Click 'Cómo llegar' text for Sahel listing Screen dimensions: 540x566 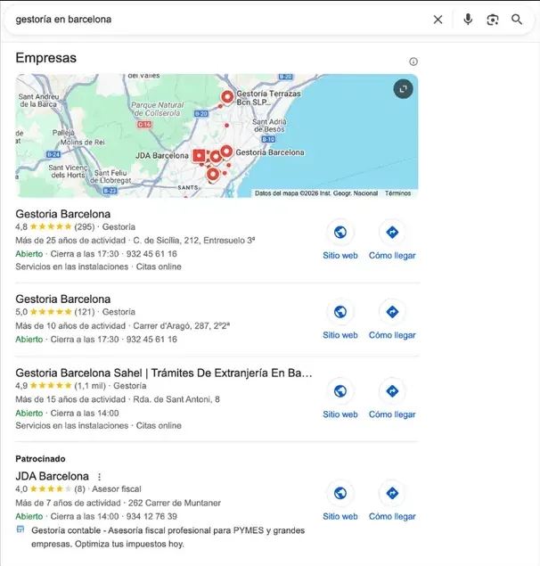point(392,414)
